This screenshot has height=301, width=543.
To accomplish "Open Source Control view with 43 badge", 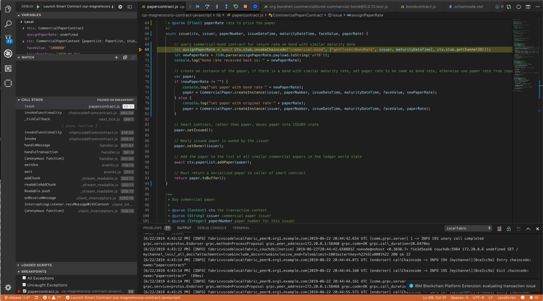I will [x=8, y=39].
